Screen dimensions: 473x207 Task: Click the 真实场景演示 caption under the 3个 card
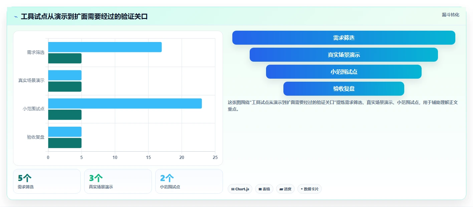pos(101,187)
